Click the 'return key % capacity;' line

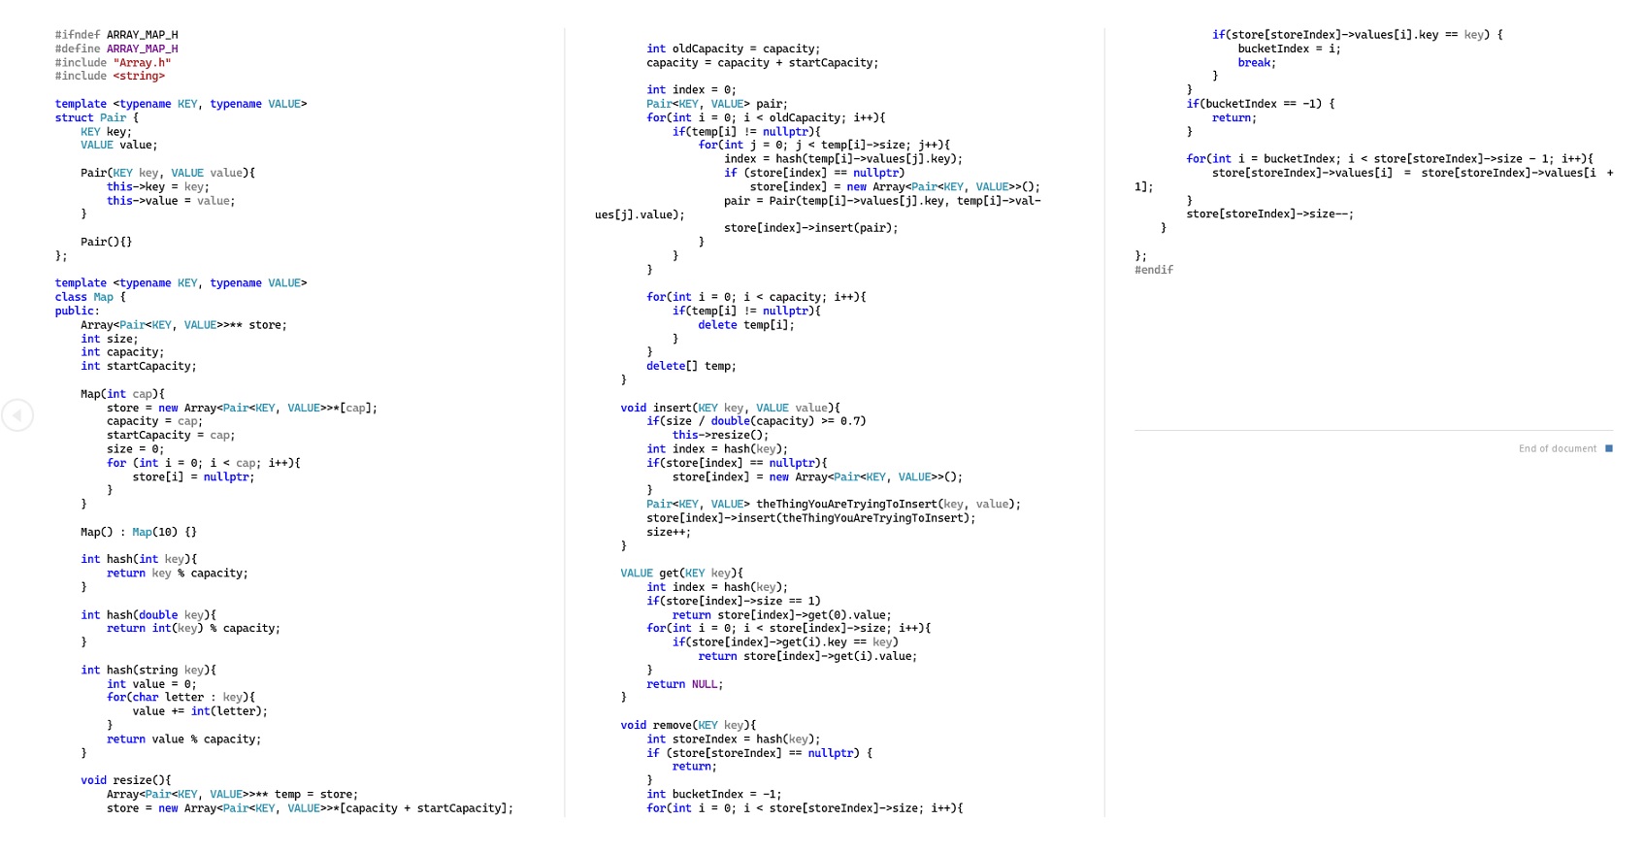coord(178,574)
